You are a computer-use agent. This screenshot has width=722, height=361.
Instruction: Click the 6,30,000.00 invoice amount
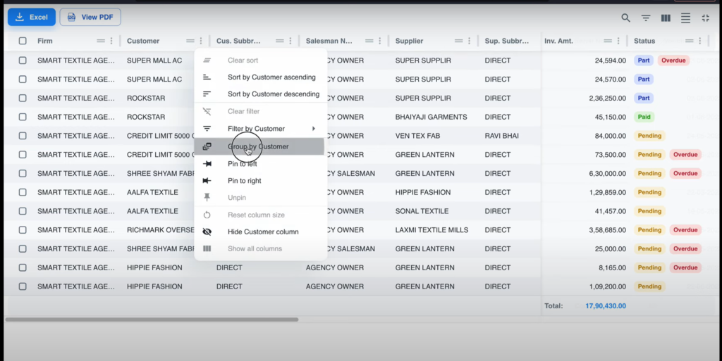(607, 173)
